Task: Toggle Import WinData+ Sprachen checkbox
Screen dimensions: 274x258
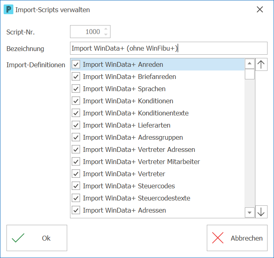Action: (76, 89)
